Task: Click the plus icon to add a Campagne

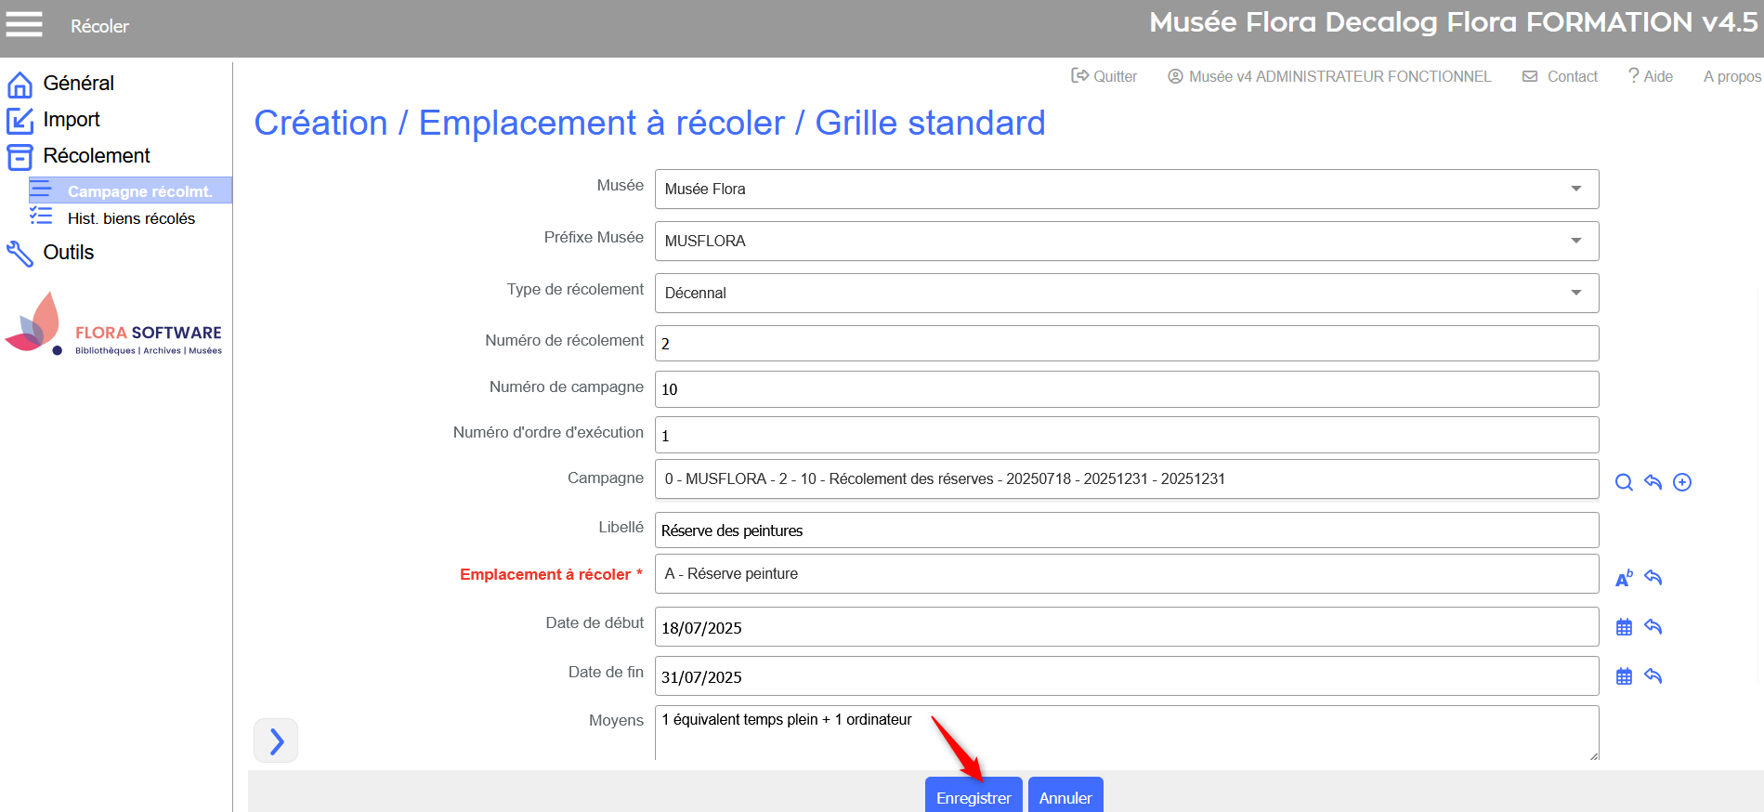Action: [x=1682, y=482]
